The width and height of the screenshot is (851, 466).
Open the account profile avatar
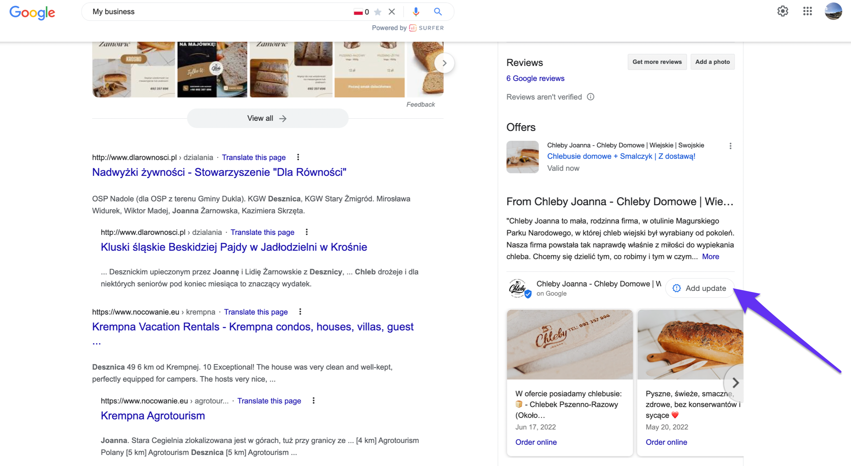point(833,11)
